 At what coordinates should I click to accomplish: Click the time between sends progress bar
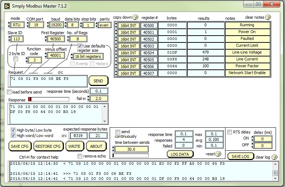131,155
